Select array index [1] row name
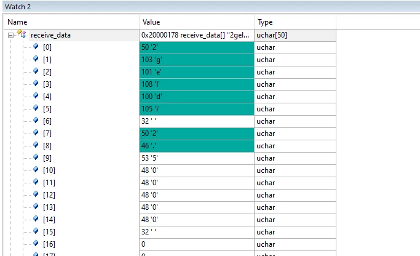This screenshot has height=256, width=420. pos(47,60)
